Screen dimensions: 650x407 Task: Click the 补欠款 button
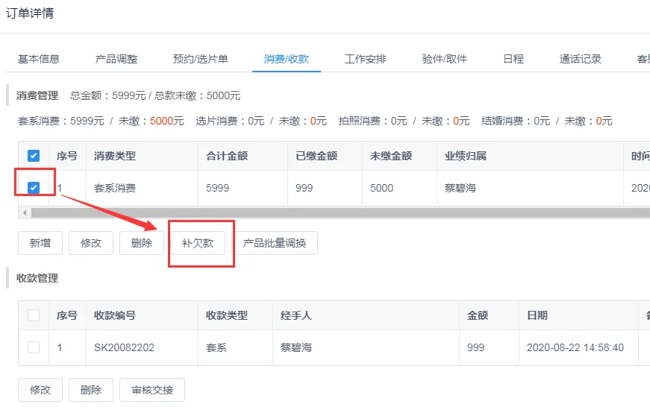pyautogui.click(x=198, y=243)
